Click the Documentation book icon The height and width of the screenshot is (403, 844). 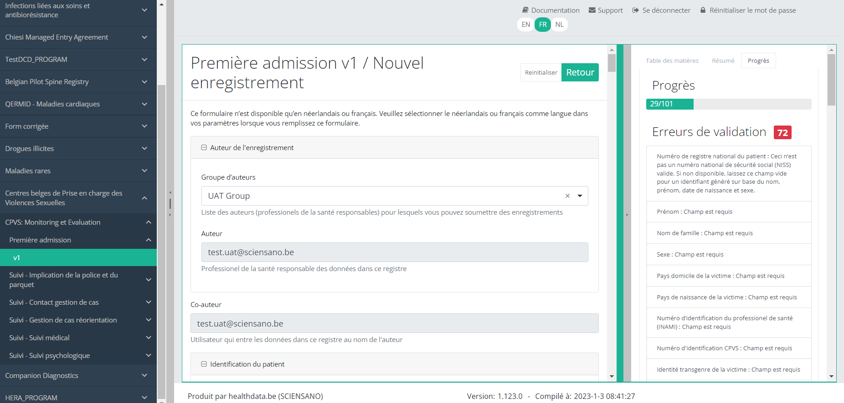pos(525,10)
